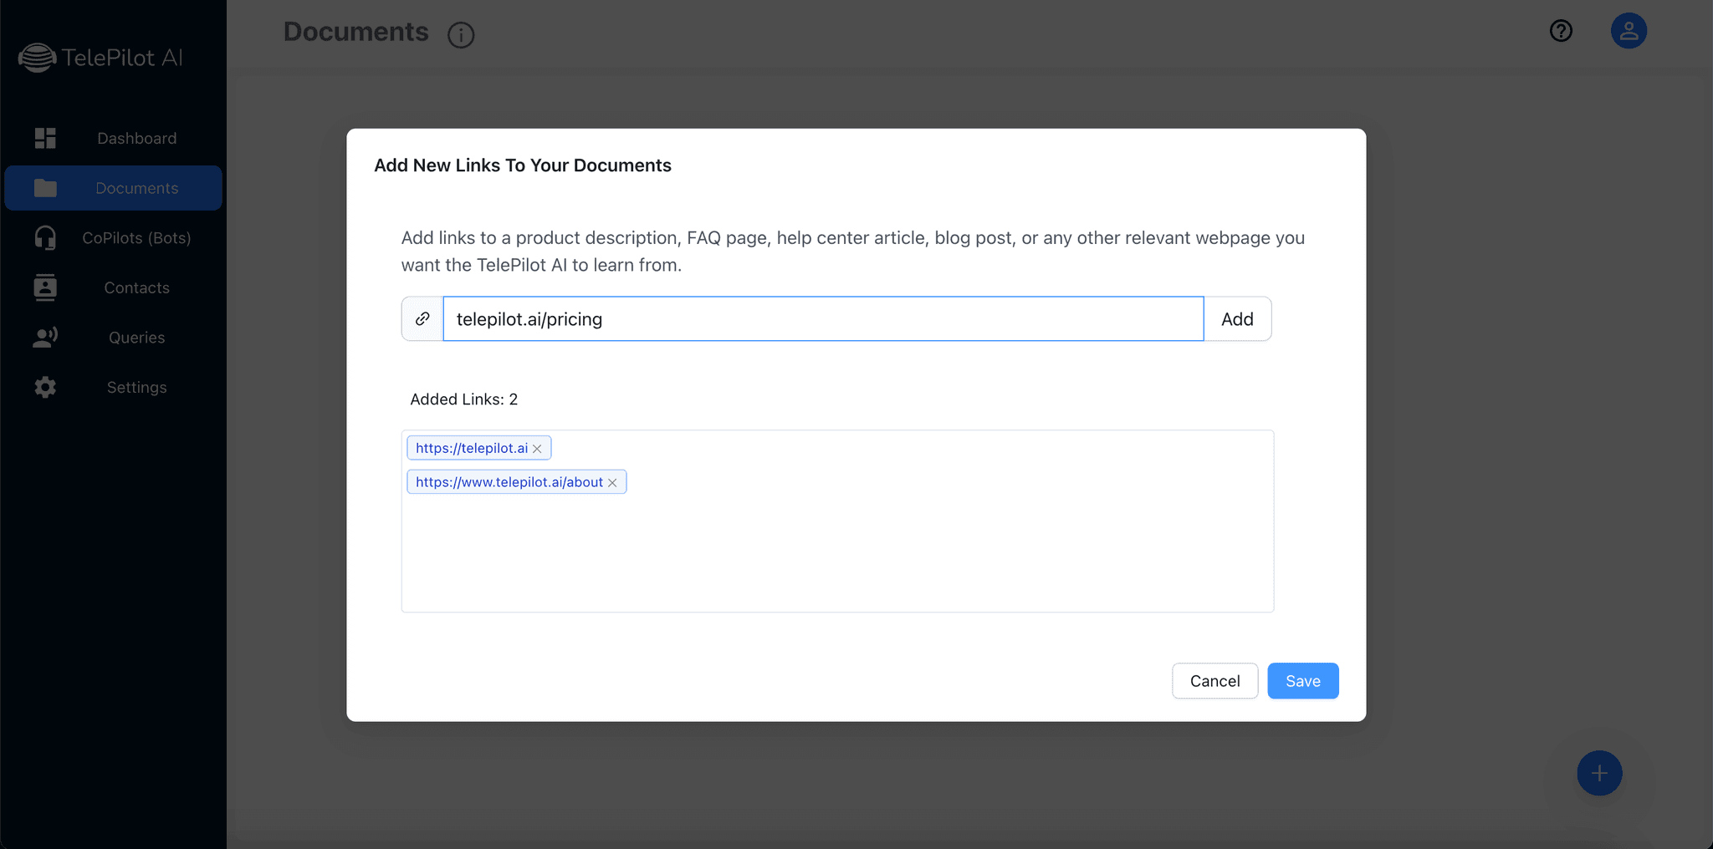Image resolution: width=1713 pixels, height=849 pixels.
Task: Go to Dashboard in the sidebar
Action: [136, 138]
